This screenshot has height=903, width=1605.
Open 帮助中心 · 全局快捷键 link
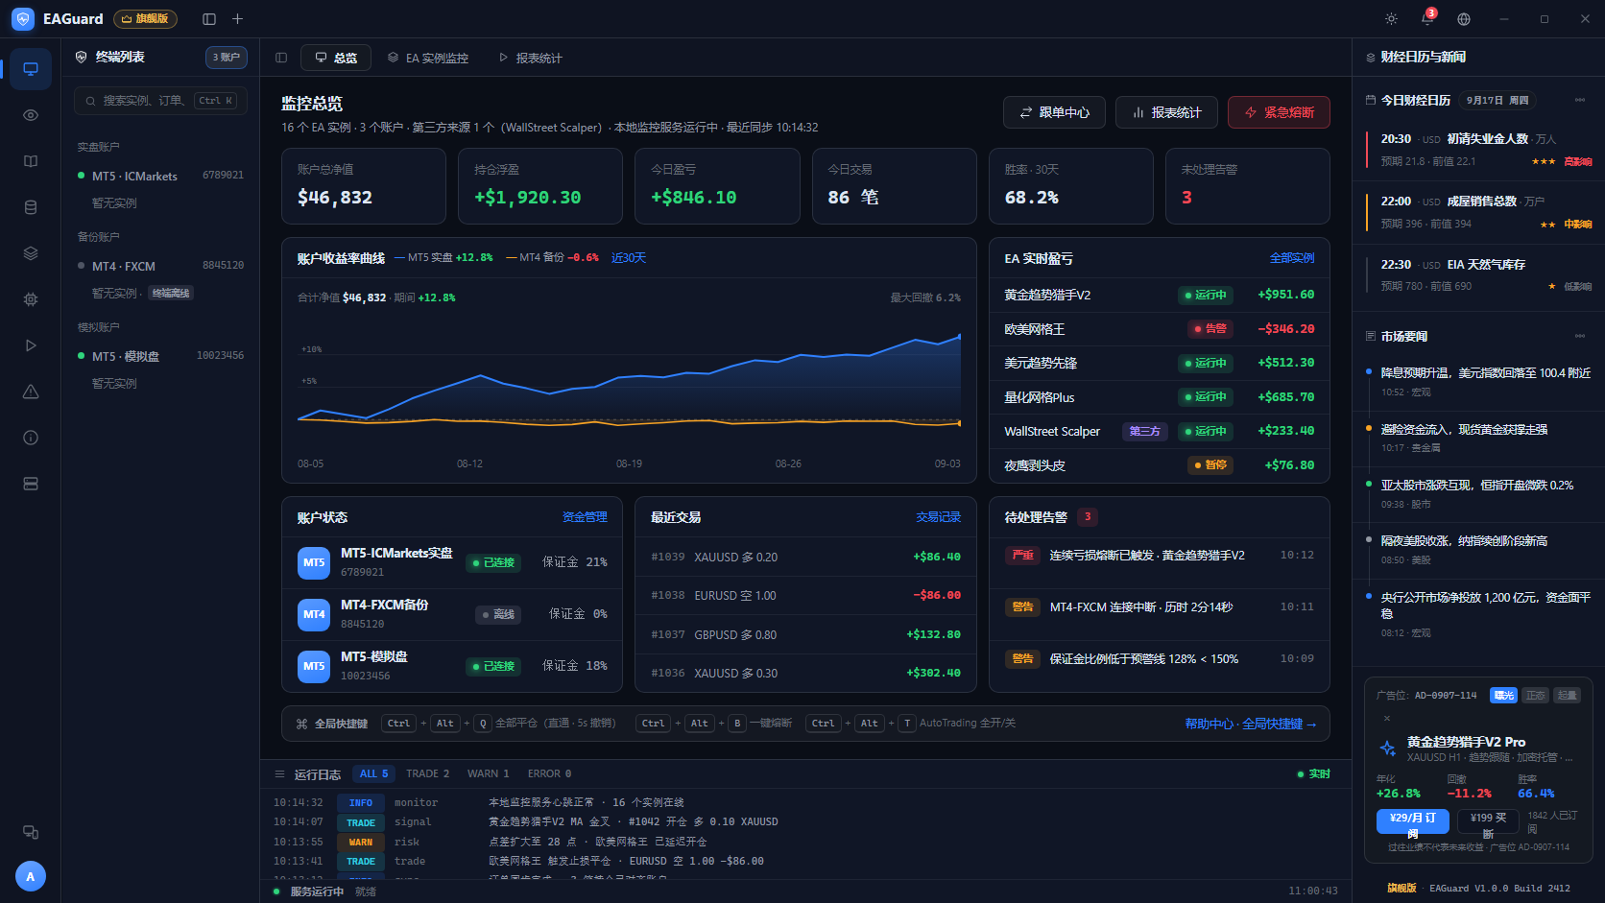point(1251,724)
